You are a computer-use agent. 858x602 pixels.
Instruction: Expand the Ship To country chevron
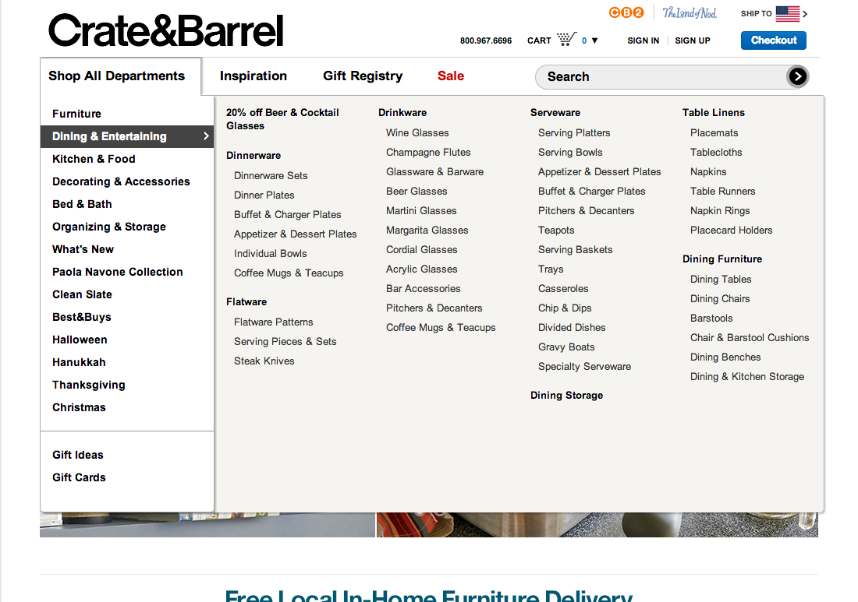[805, 14]
